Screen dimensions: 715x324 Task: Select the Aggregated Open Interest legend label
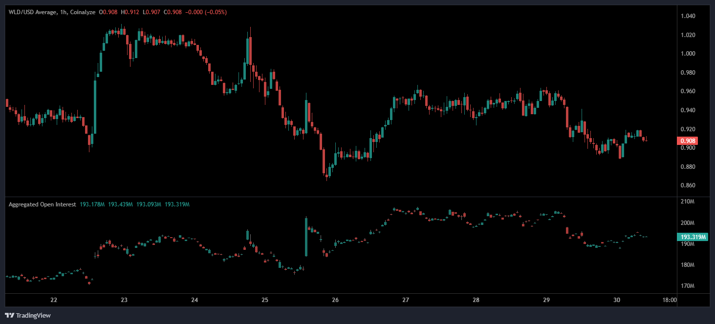42,204
